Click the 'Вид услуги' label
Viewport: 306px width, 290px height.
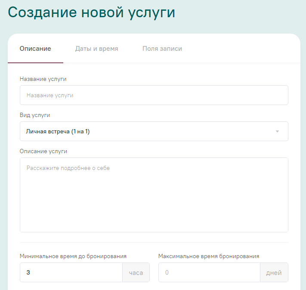[x=35, y=115]
